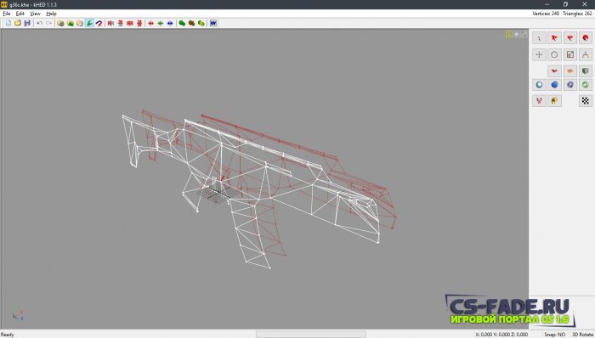Select the move tool with cross icon

pos(539,54)
